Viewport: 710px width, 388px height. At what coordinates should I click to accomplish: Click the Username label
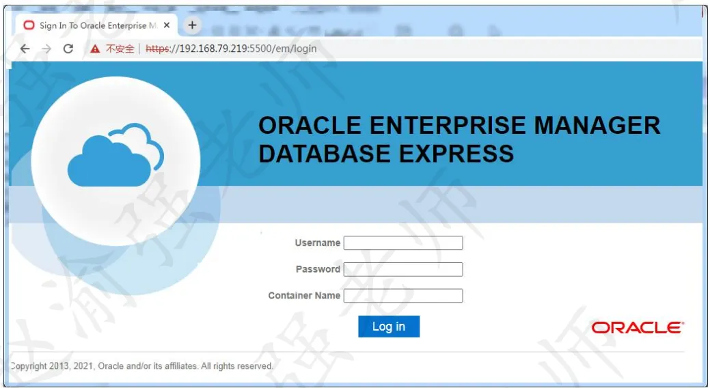click(318, 242)
